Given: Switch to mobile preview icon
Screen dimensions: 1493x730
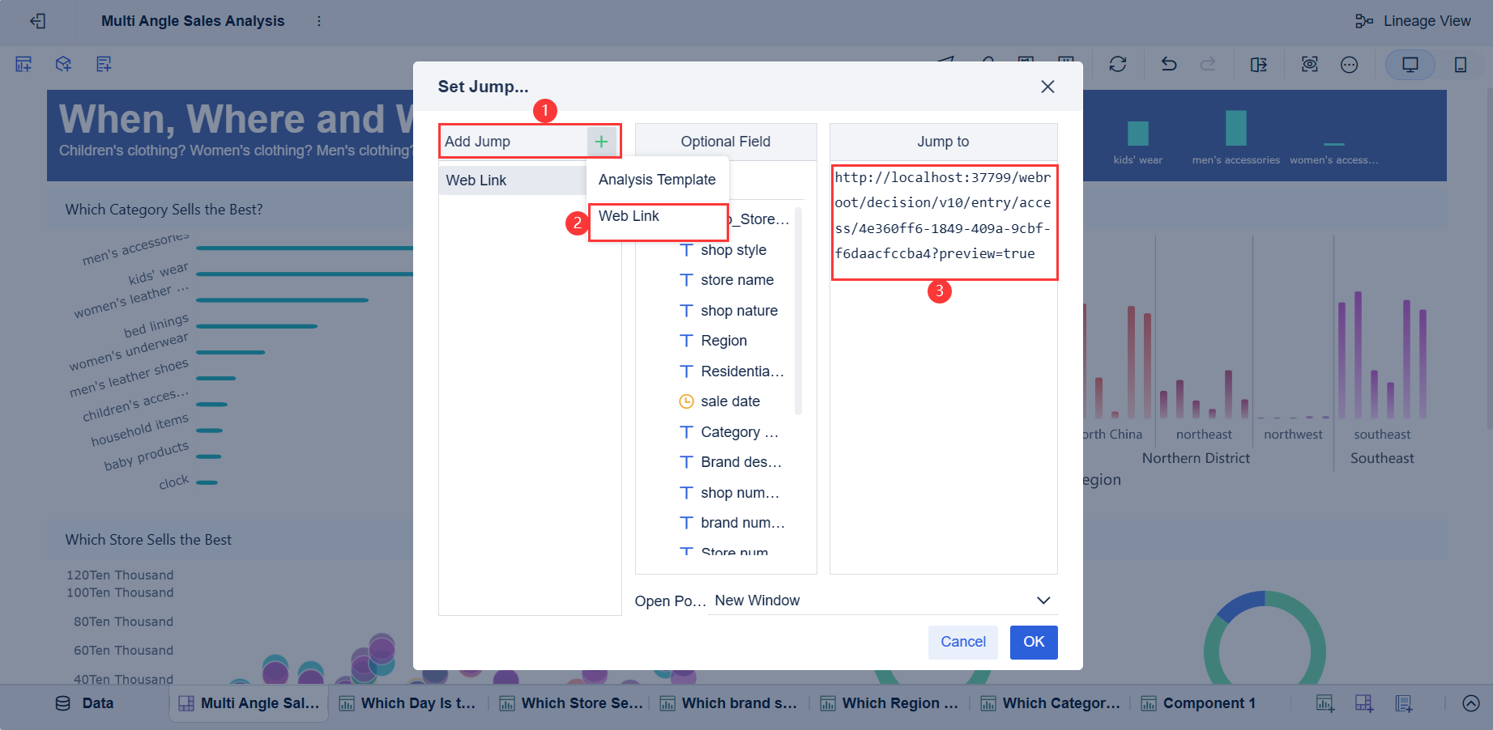Looking at the screenshot, I should [x=1461, y=64].
